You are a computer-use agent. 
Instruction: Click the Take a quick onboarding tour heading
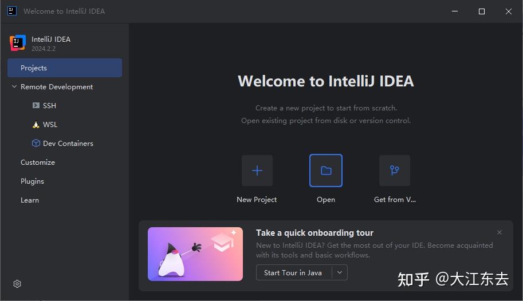pos(314,233)
